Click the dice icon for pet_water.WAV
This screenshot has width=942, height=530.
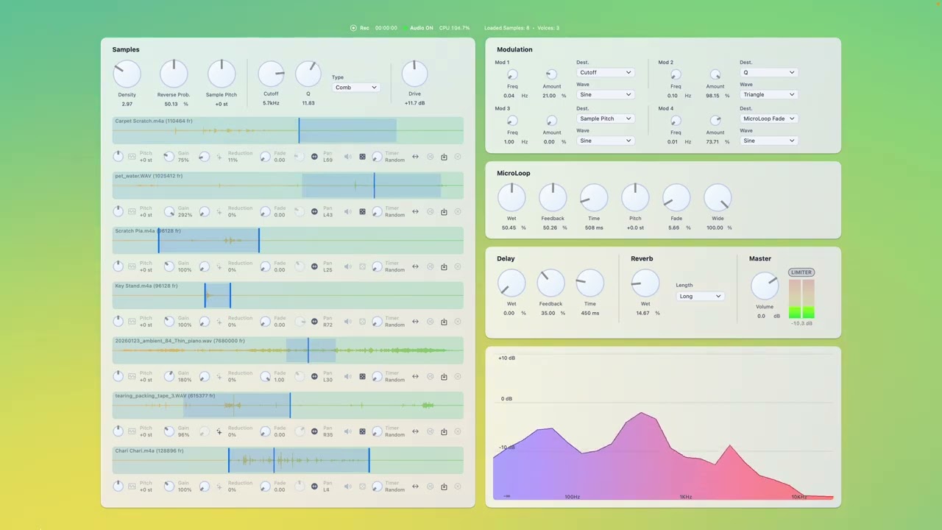(x=362, y=211)
